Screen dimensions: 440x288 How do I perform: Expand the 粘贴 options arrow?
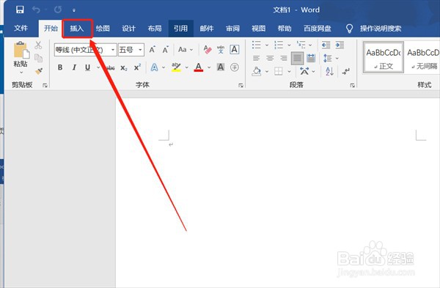point(21,73)
